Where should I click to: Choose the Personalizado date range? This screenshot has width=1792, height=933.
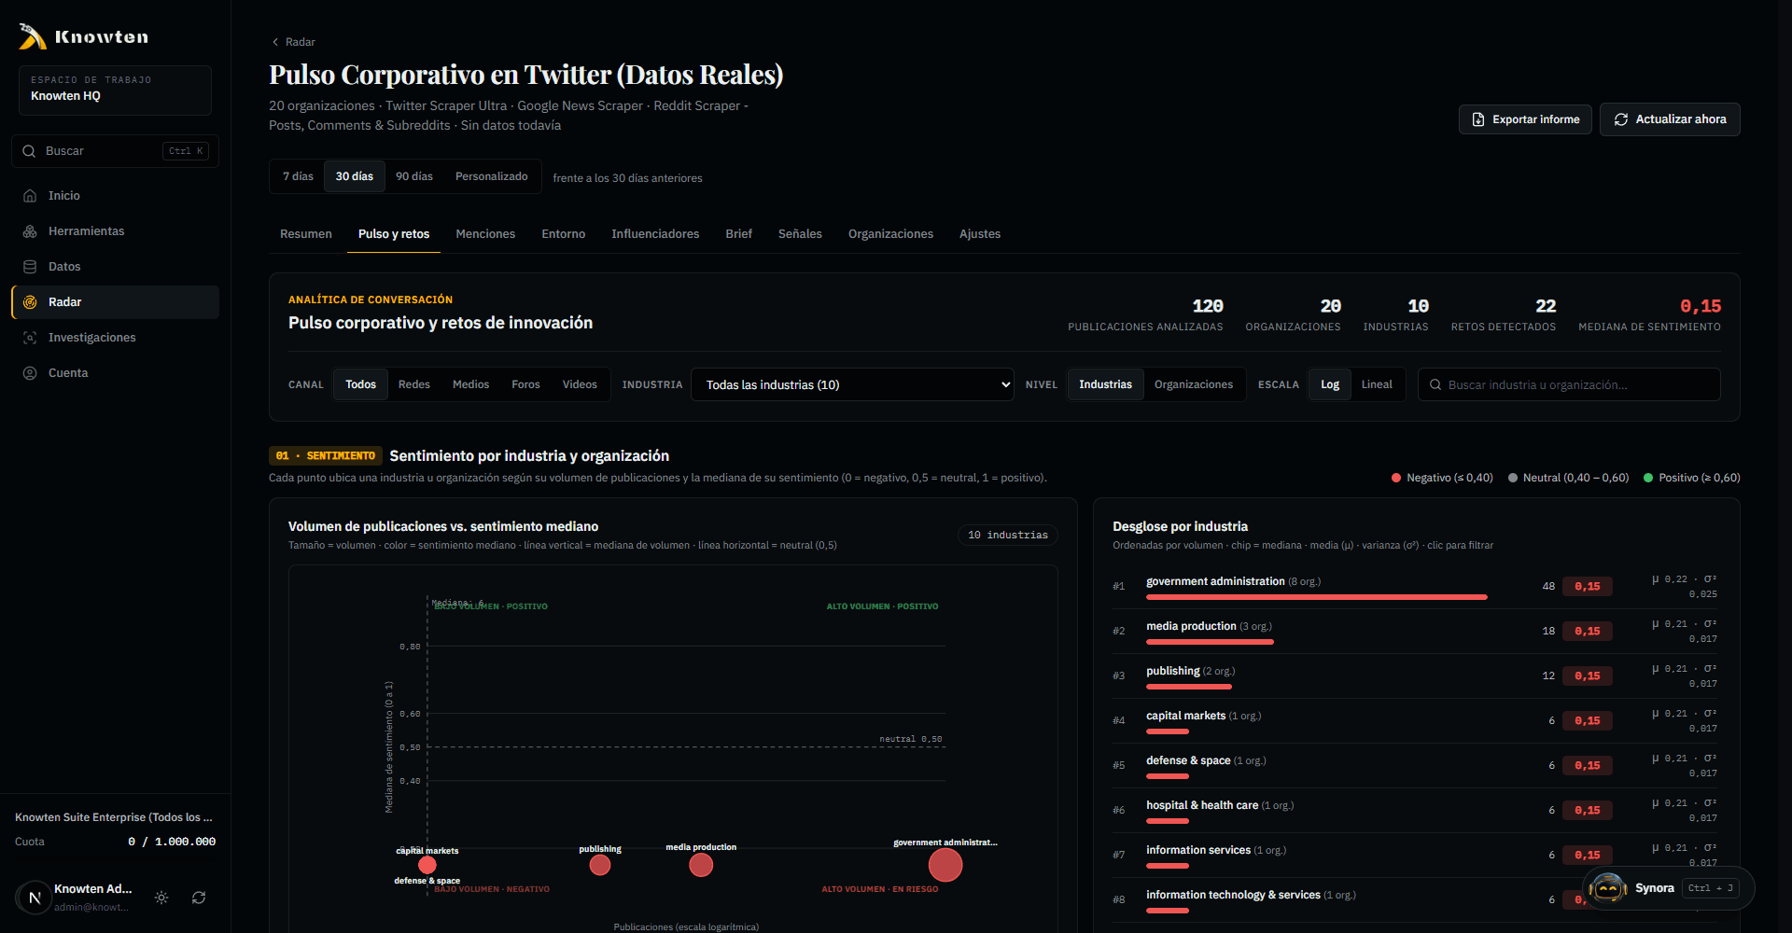click(x=492, y=176)
